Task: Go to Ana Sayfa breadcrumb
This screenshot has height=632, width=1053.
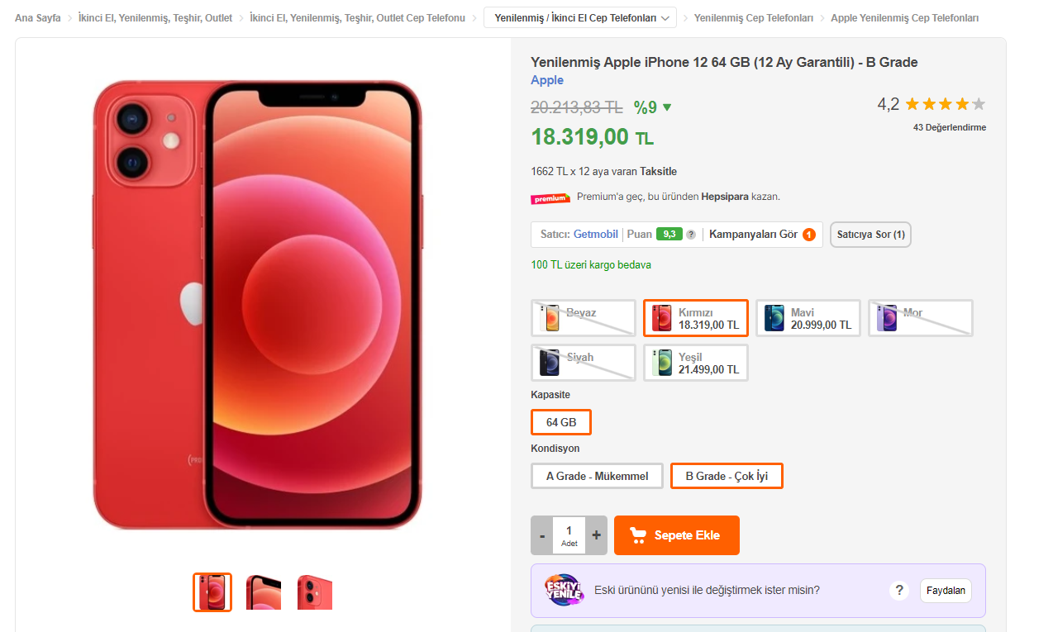Action: pos(38,17)
